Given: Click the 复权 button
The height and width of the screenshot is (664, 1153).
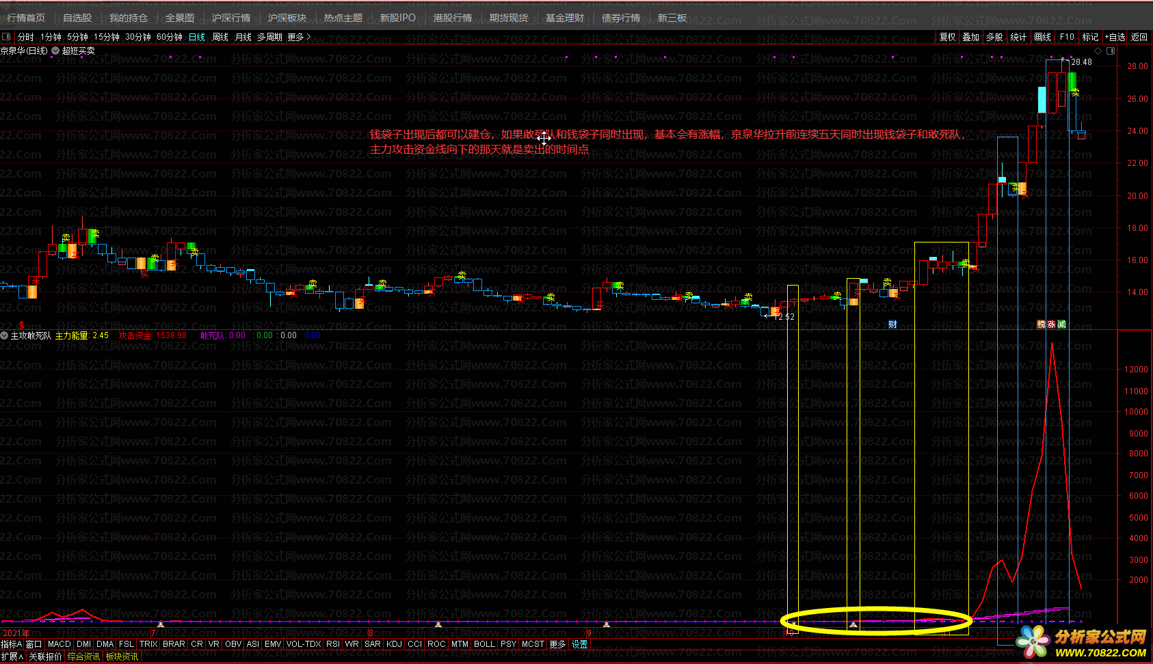Looking at the screenshot, I should (x=948, y=37).
